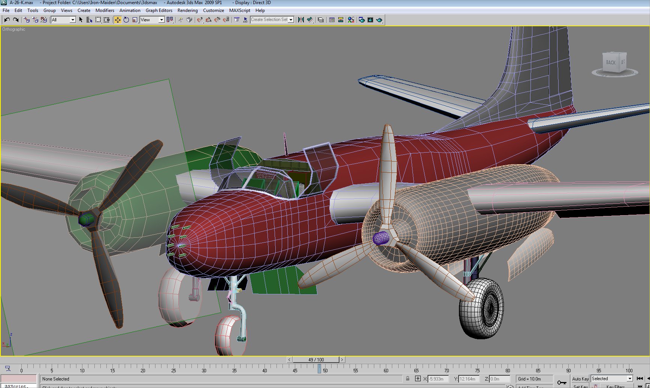Click the Quick Render teapot icon
The image size is (650, 388).
[x=379, y=20]
